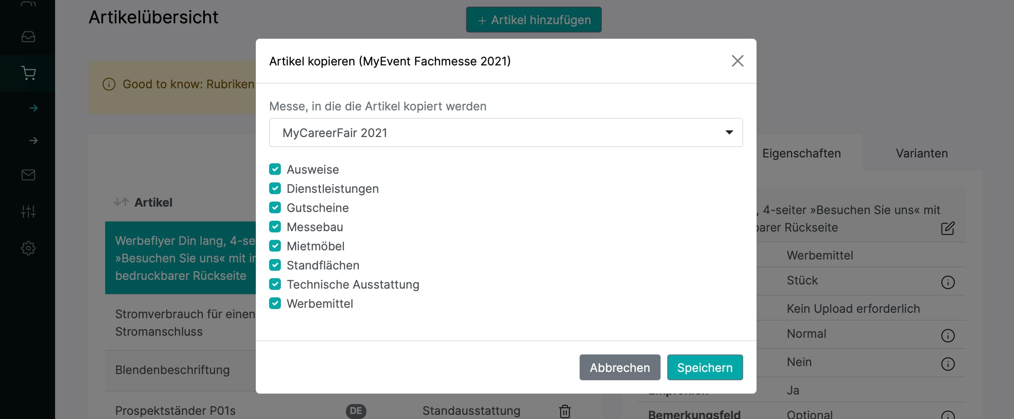This screenshot has width=1014, height=419.
Task: Open the MyCareerFair 2021 fair dropdown
Action: click(x=506, y=132)
